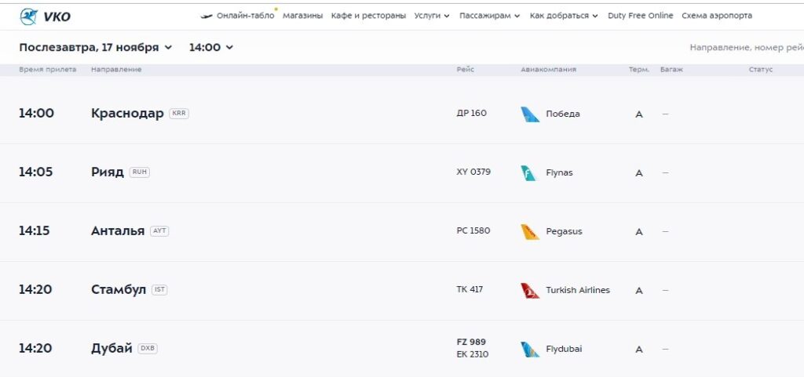Click the Pobeda airline logo icon
Image resolution: width=804 pixels, height=377 pixels.
pos(530,114)
